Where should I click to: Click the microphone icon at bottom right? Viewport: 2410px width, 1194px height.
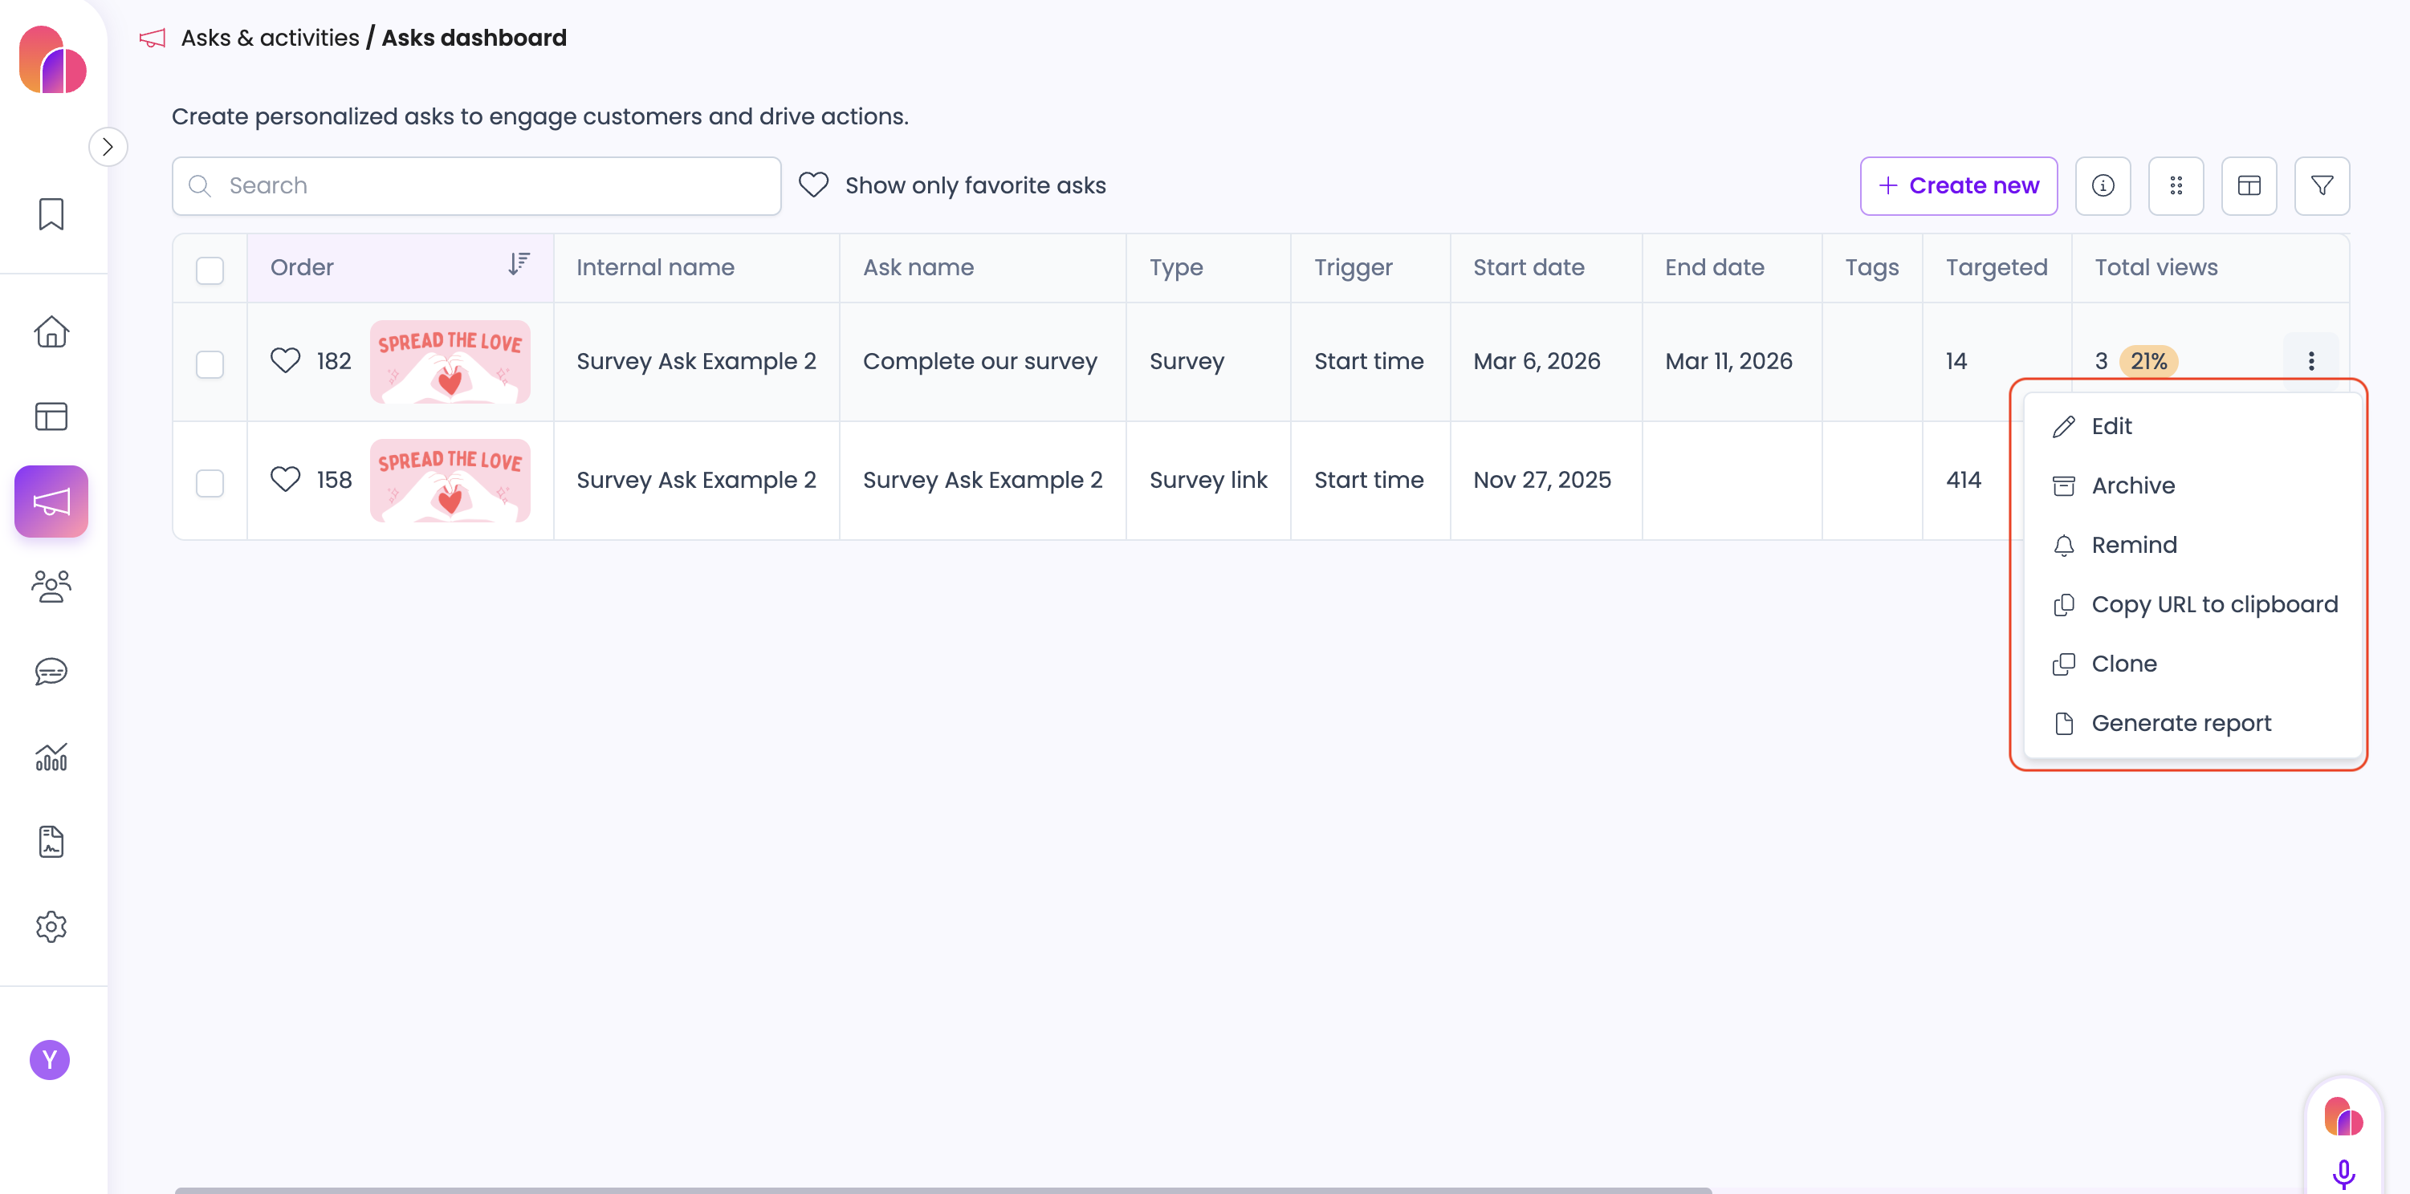coord(2343,1172)
